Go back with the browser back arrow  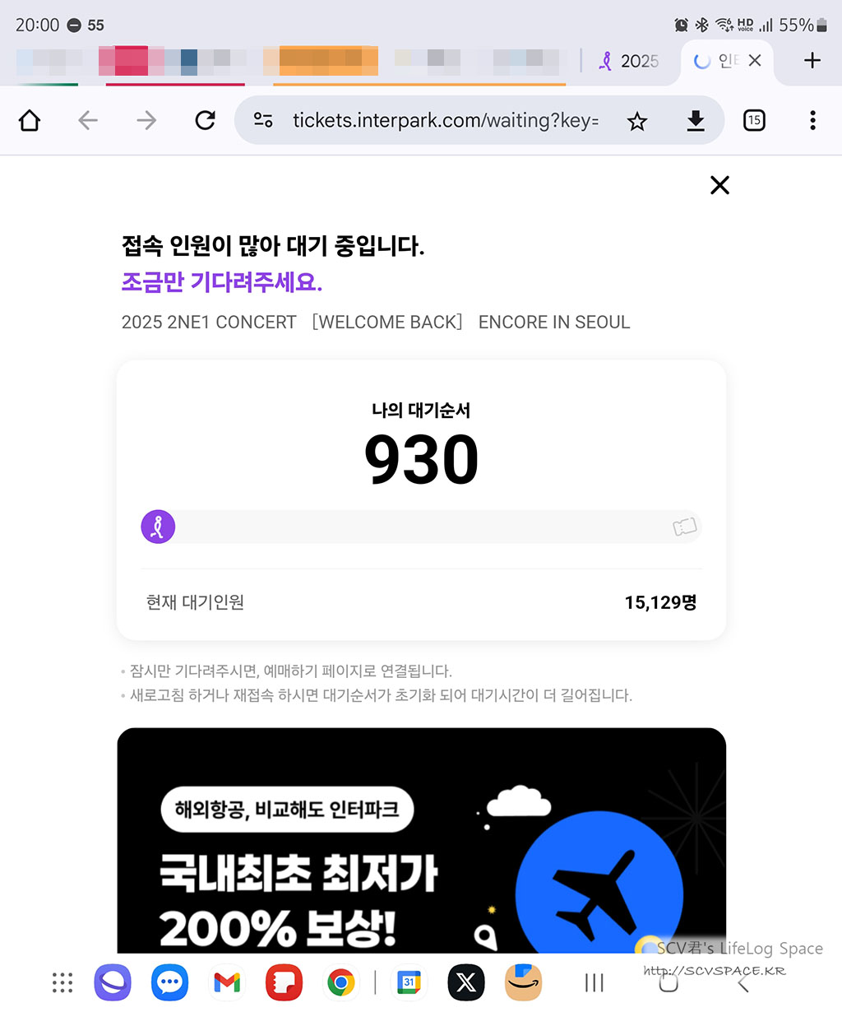pyautogui.click(x=88, y=121)
